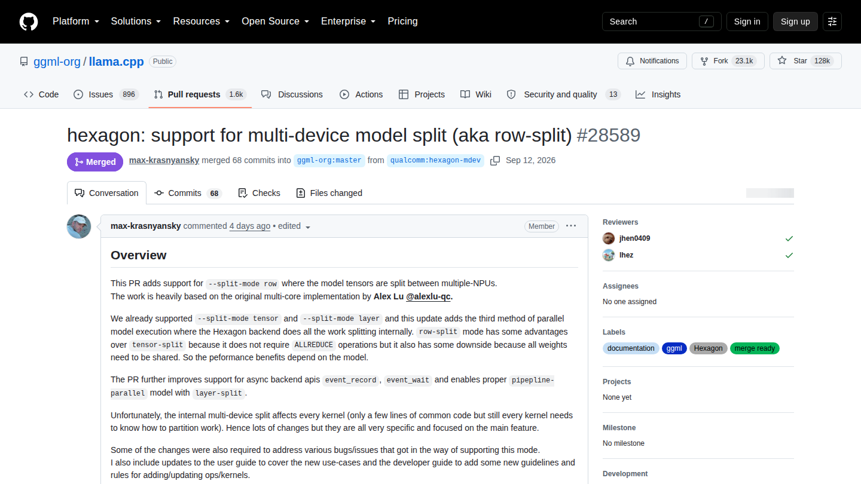
Task: Open the Wiki tab
Action: [476, 94]
